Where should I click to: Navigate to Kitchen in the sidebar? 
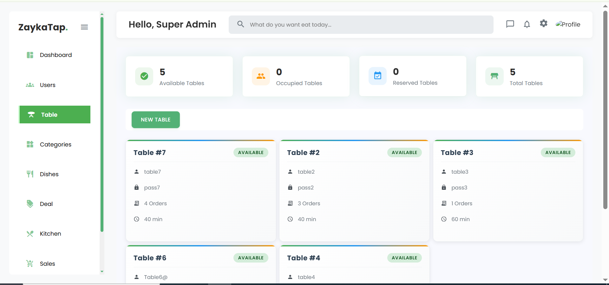coord(50,234)
